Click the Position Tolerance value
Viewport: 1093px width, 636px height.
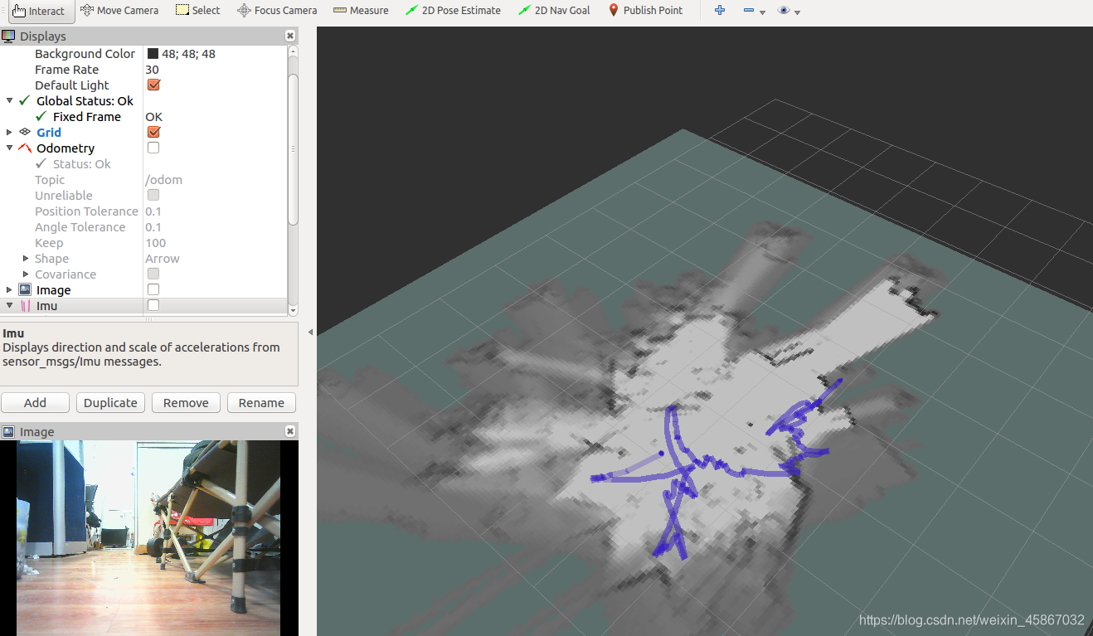pos(153,211)
